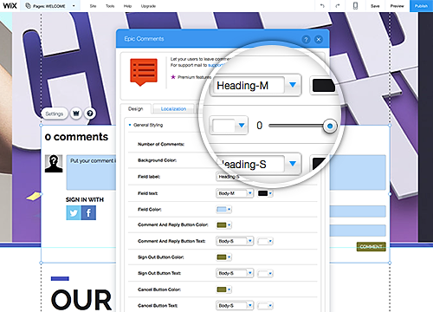
Task: Click the crown premium icon beside Settings
Action: tap(76, 114)
